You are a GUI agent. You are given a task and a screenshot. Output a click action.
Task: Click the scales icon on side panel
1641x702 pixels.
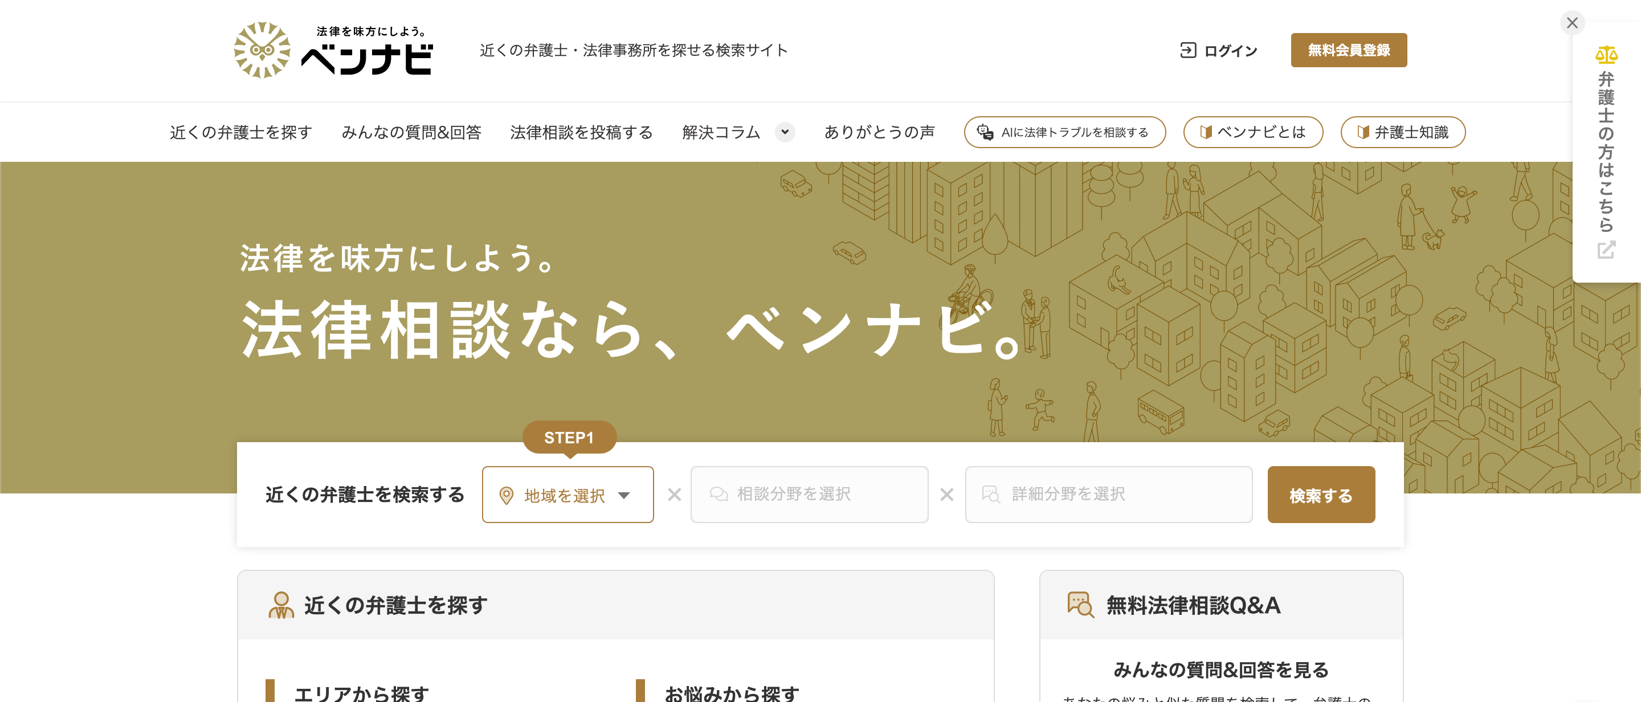[1606, 55]
